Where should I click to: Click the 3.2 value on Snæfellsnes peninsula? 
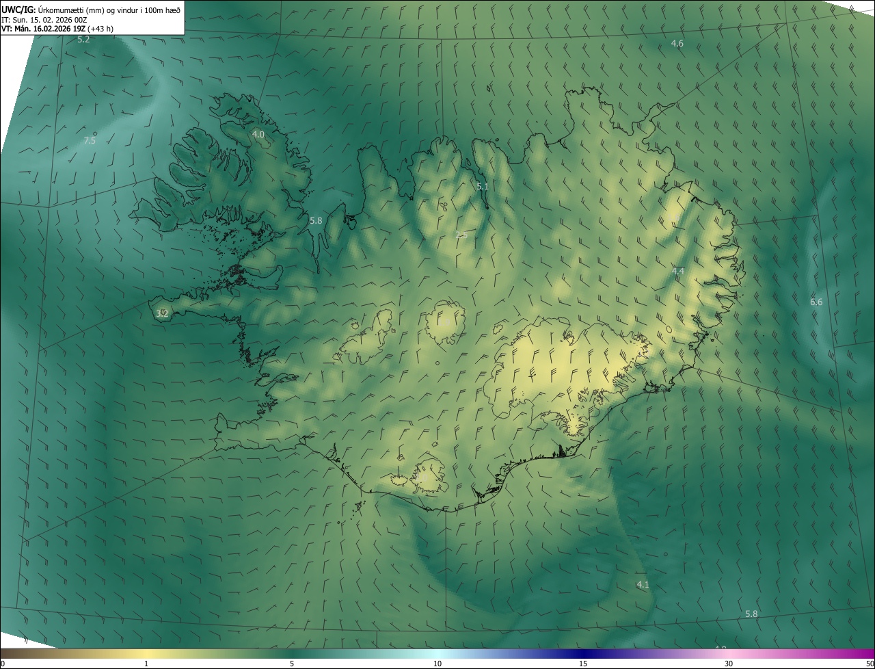(x=162, y=313)
